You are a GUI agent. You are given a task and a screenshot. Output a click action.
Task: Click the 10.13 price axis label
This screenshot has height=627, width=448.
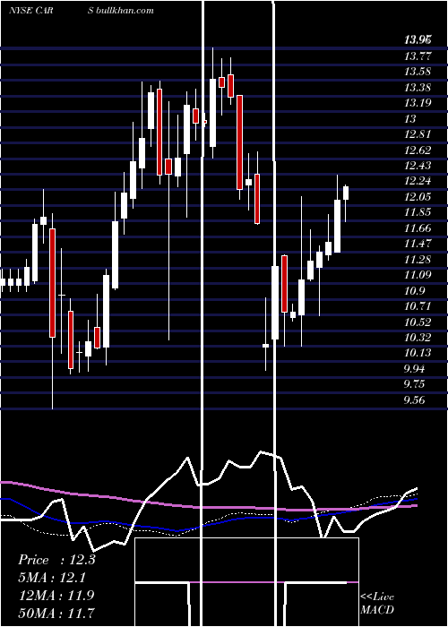(x=418, y=354)
